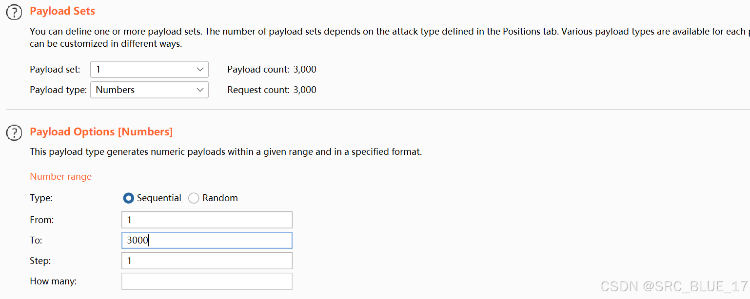Open the Payload type dropdown showing Numbers
The image size is (750, 299).
tap(149, 90)
